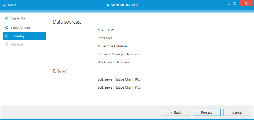Click the BACK arrow in title bar
The height and width of the screenshot is (120, 254).
click(x=4, y=5)
